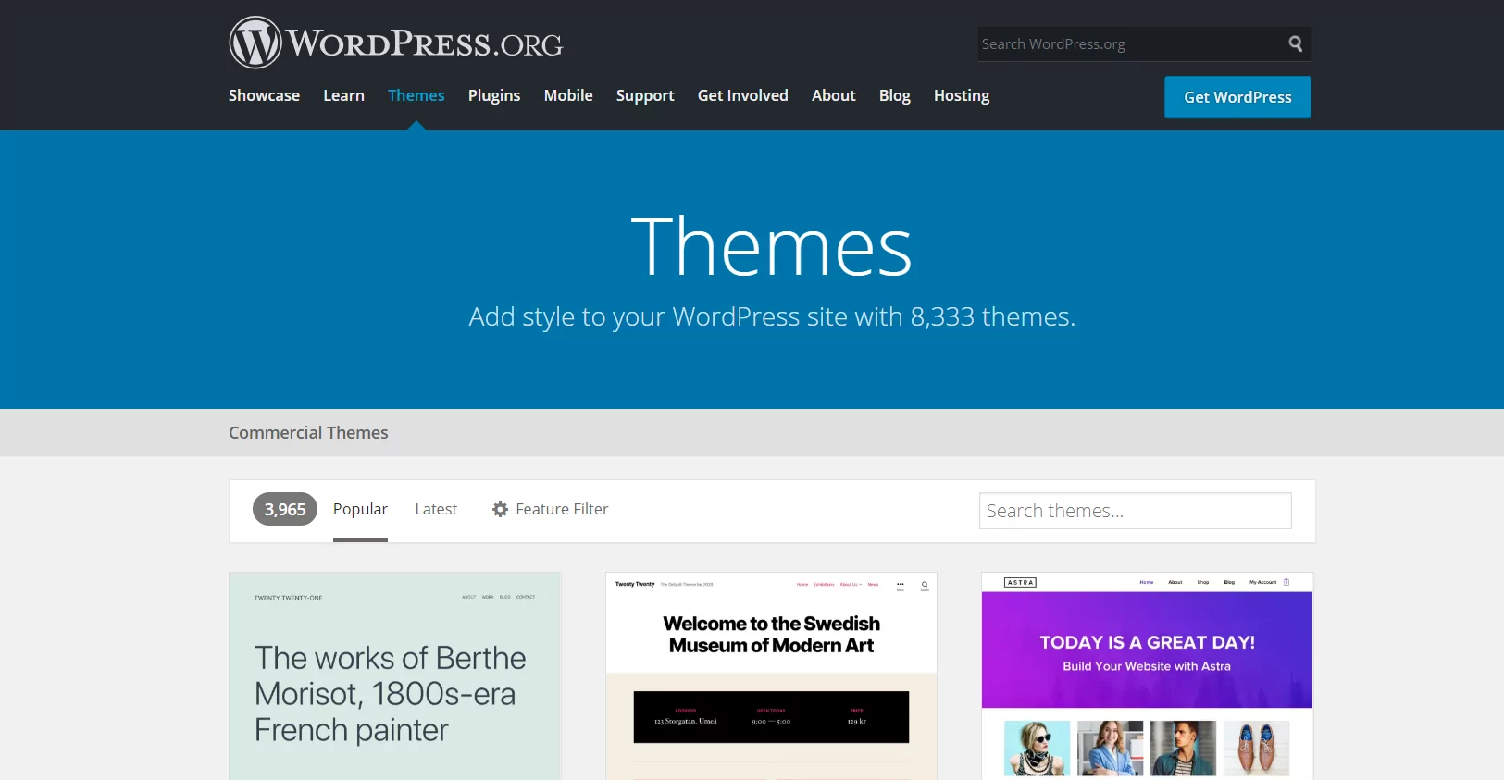Go to the Learn section
This screenshot has width=1504, height=780.
coord(343,95)
